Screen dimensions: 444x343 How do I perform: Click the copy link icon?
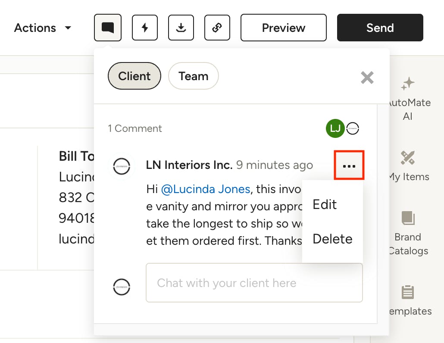[217, 28]
